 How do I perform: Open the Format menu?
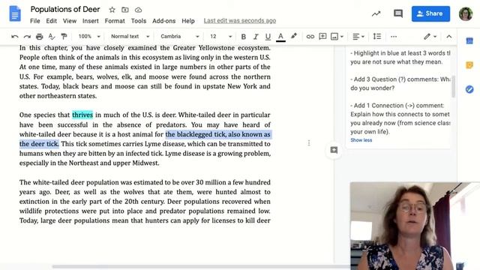click(115, 21)
